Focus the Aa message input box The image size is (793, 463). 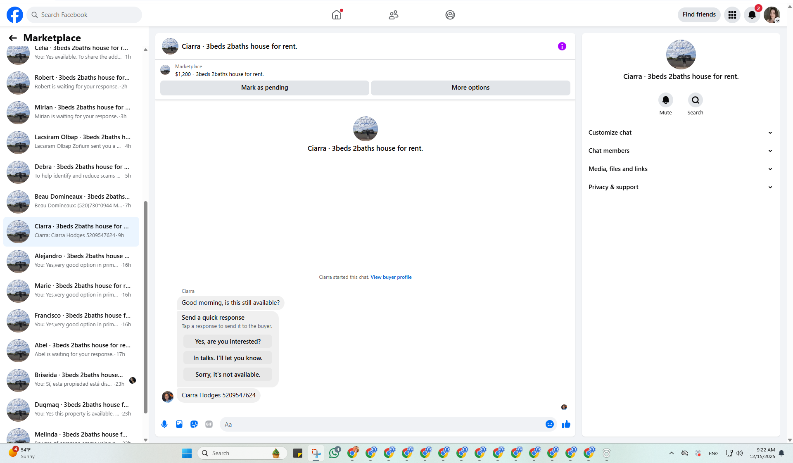tap(382, 424)
